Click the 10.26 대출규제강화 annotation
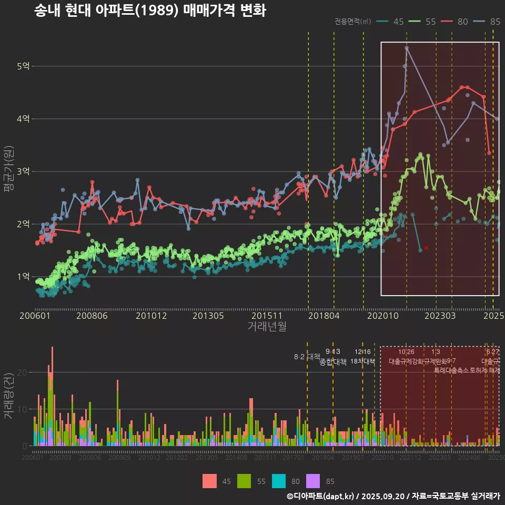Image resolution: width=505 pixels, height=505 pixels. [x=406, y=357]
